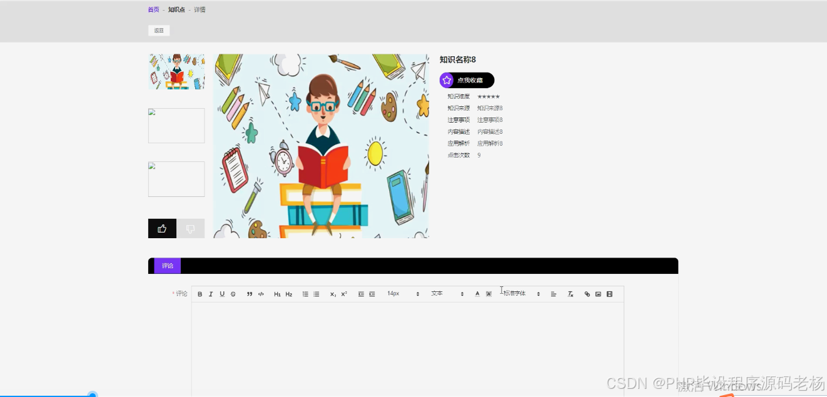The image size is (827, 397).
Task: Click the 详情 breadcrumb text
Action: pos(200,10)
